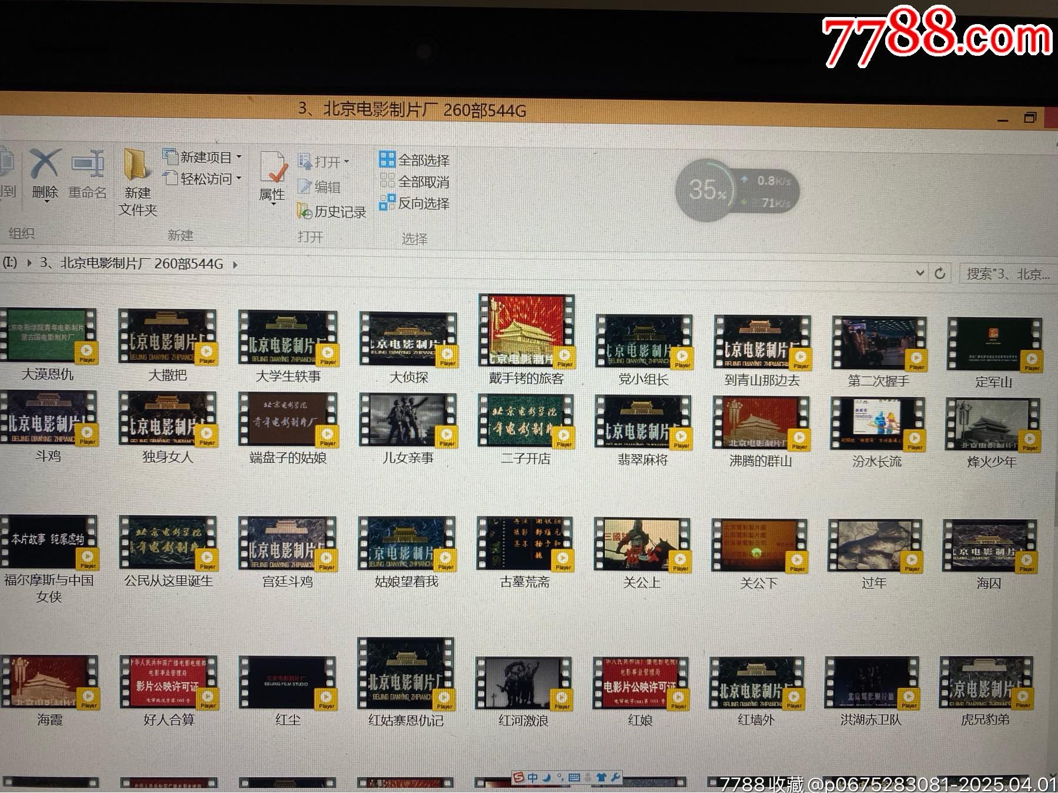Select the video file 沸腾的群山
This screenshot has width=1058, height=793.
click(761, 432)
